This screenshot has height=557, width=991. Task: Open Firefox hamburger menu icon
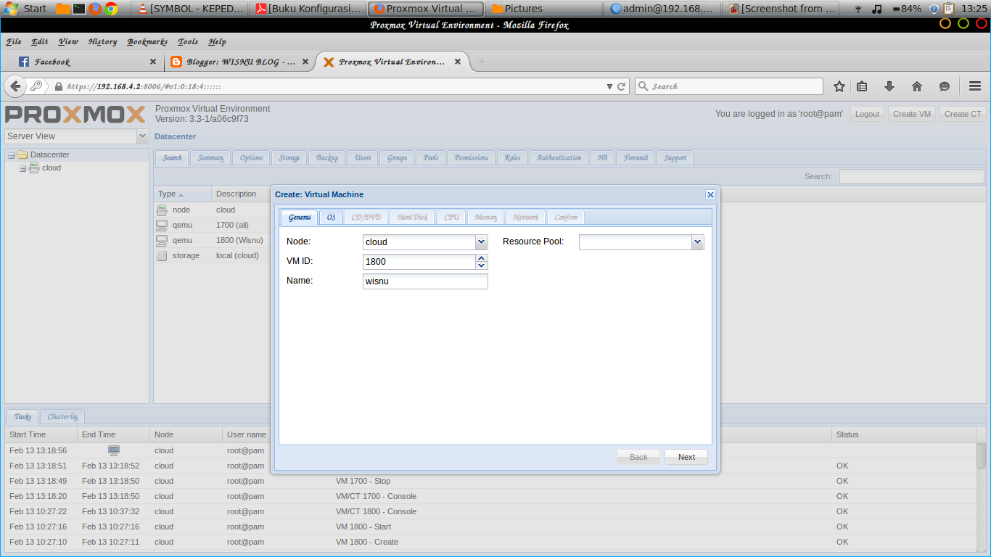(975, 86)
